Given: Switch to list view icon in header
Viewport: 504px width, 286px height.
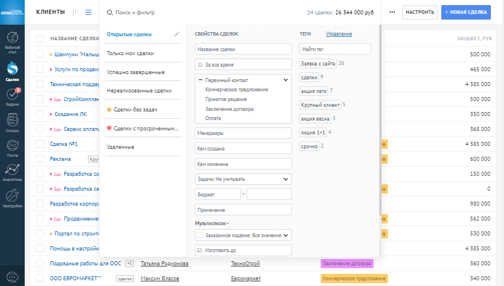Looking at the screenshot, I should (x=89, y=12).
